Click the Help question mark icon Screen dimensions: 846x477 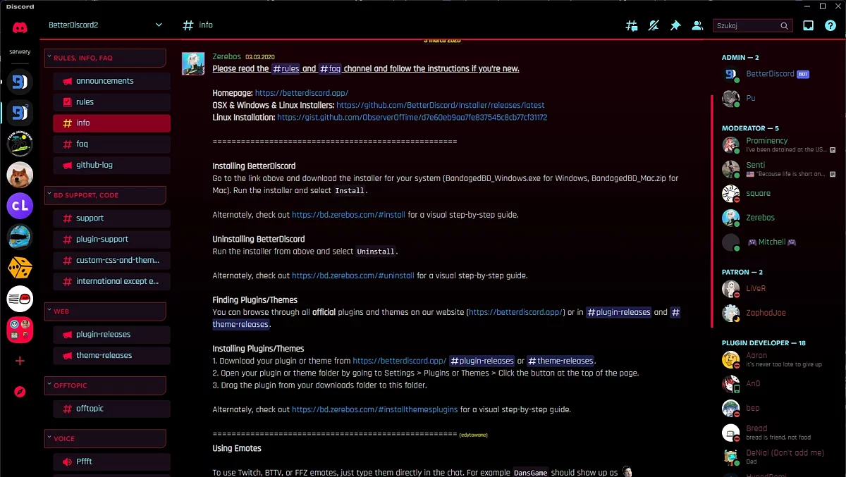coord(830,25)
